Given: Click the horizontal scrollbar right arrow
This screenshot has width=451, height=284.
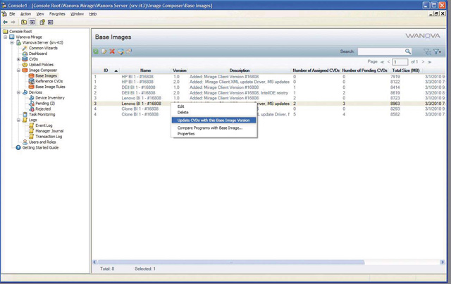Looking at the screenshot, I should point(443,262).
